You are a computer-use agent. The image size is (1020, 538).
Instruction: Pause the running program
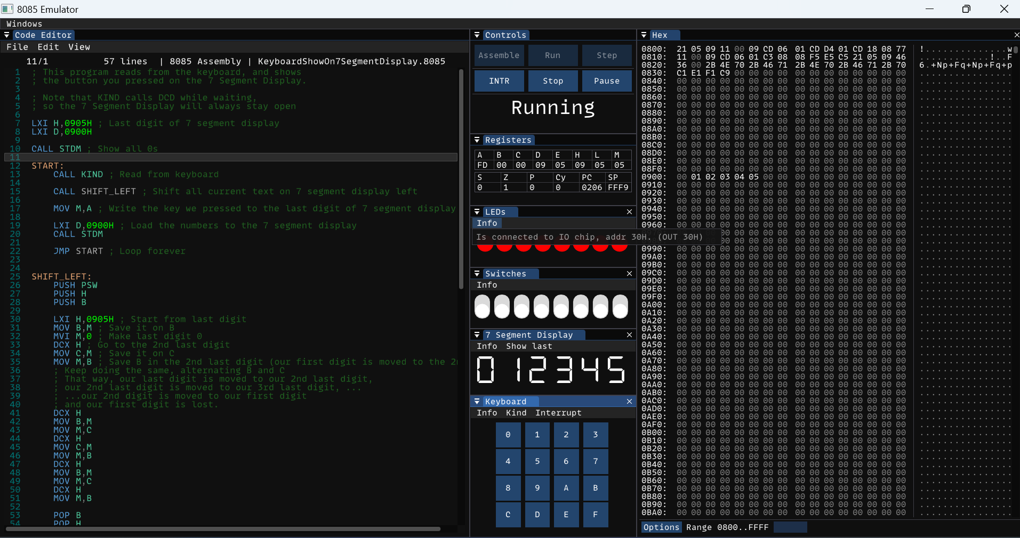[x=607, y=81]
